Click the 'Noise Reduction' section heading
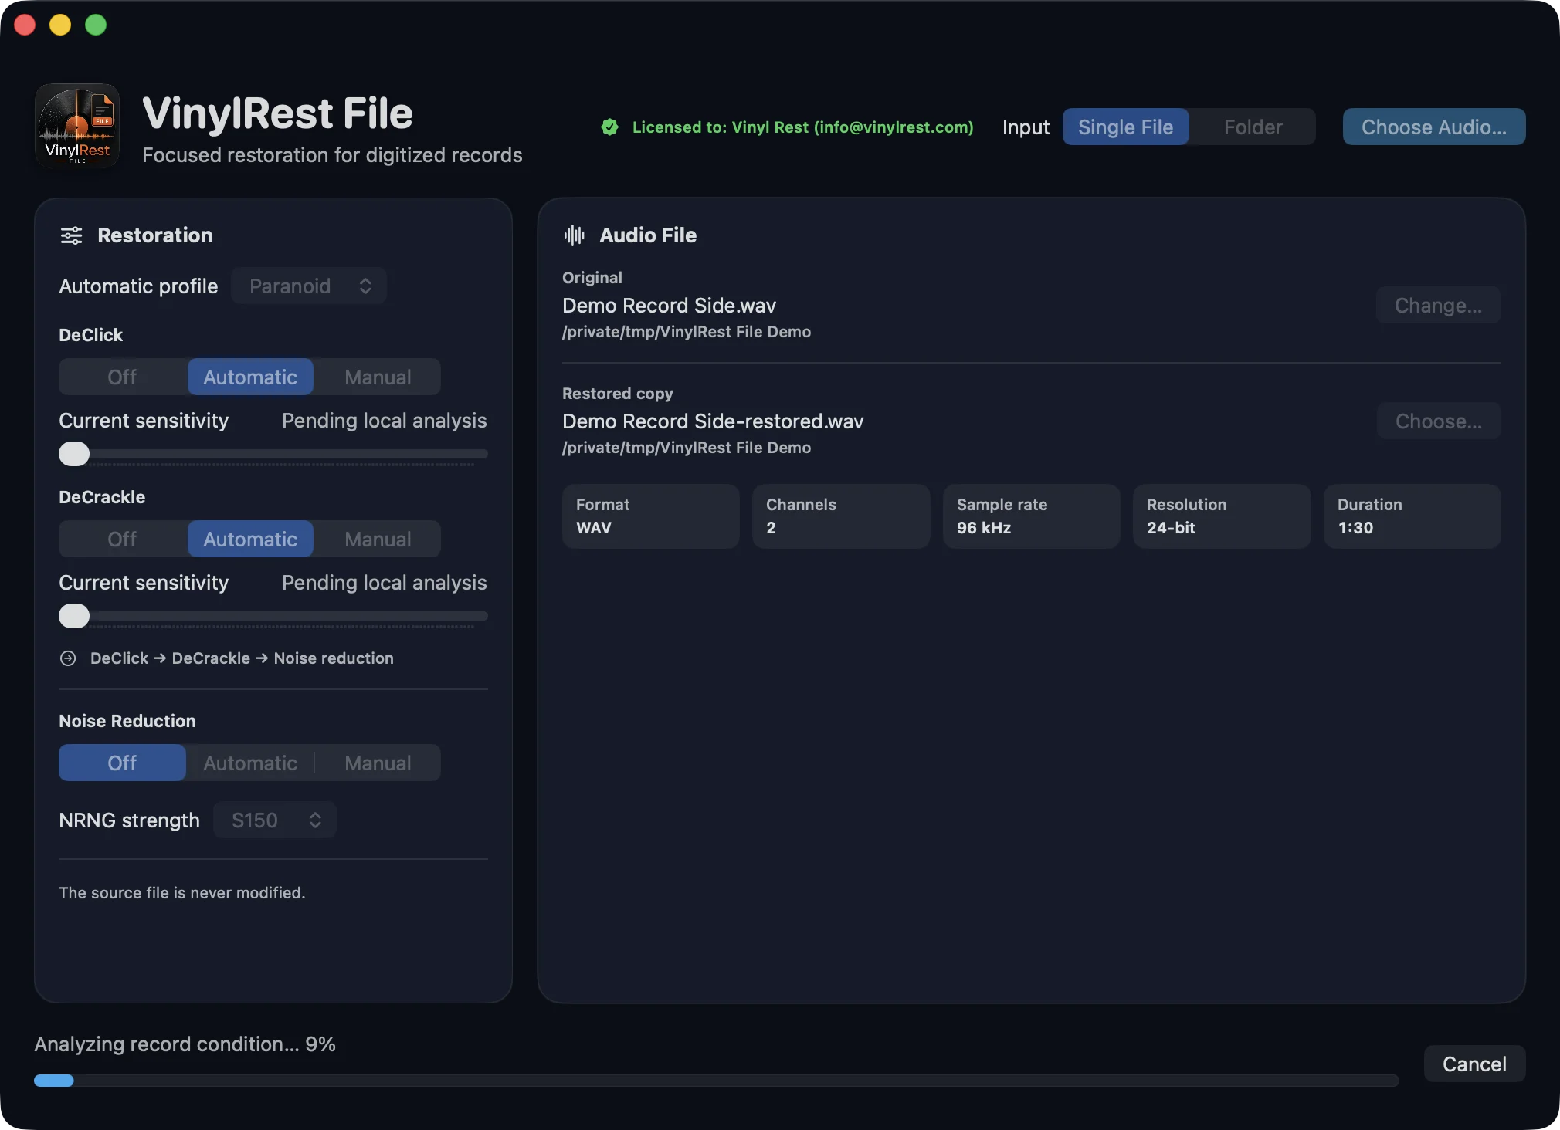Viewport: 1560px width, 1130px height. 127,721
